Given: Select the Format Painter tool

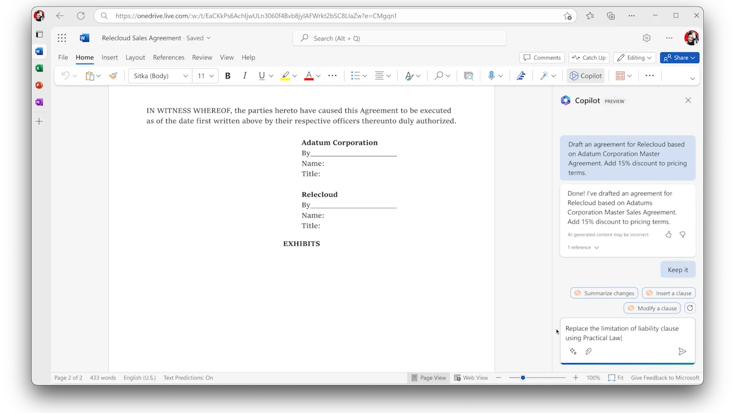Looking at the screenshot, I should 113,76.
